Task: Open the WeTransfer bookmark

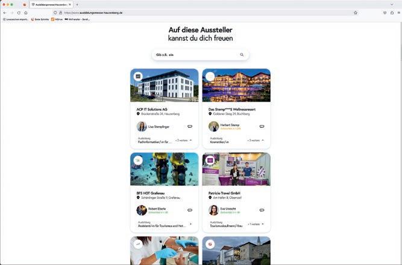Action: (x=77, y=19)
